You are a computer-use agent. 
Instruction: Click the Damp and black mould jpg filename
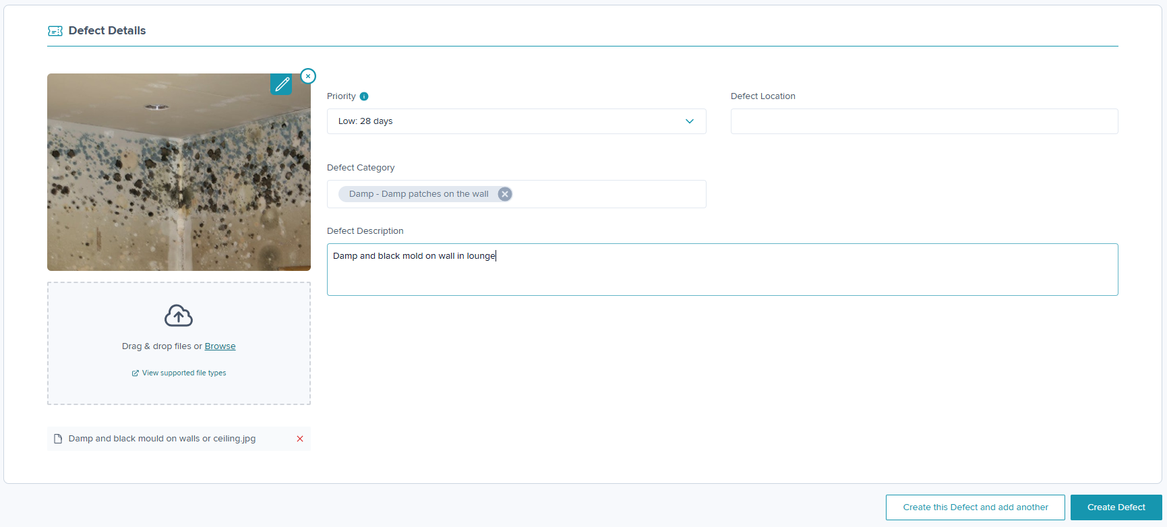click(x=162, y=439)
